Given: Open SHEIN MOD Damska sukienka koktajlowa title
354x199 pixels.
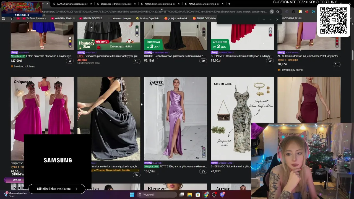Looking at the screenshot, I should (x=242, y=56).
